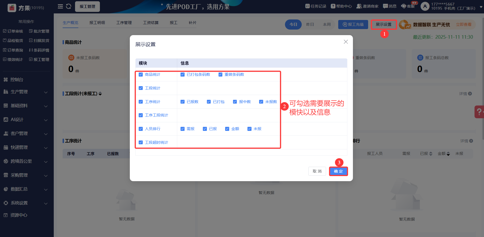484x237 pixels.
Task: Switch to the 生产概览 tab
Action: (x=70, y=23)
